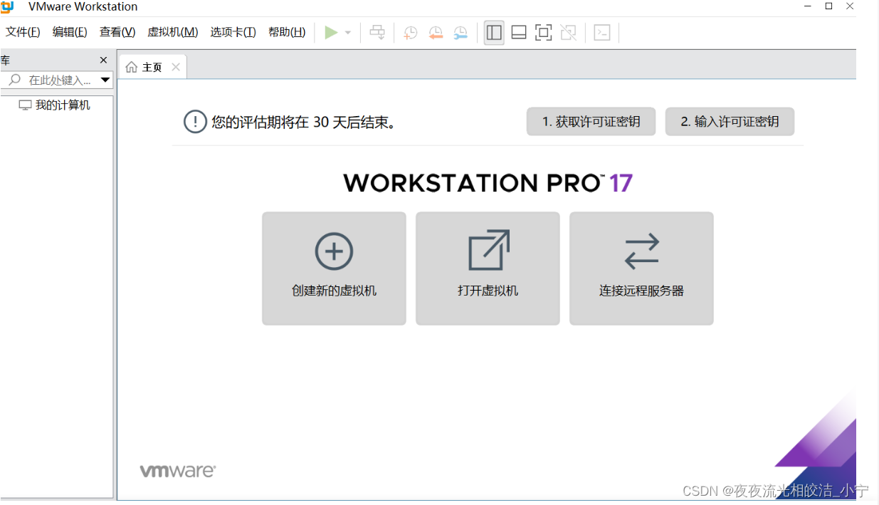879x505 pixels.
Task: Click the green power on play icon
Action: pyautogui.click(x=331, y=32)
